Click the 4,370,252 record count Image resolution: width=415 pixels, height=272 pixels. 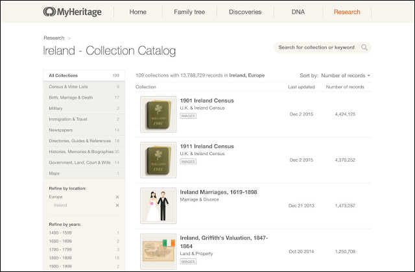[345, 160]
